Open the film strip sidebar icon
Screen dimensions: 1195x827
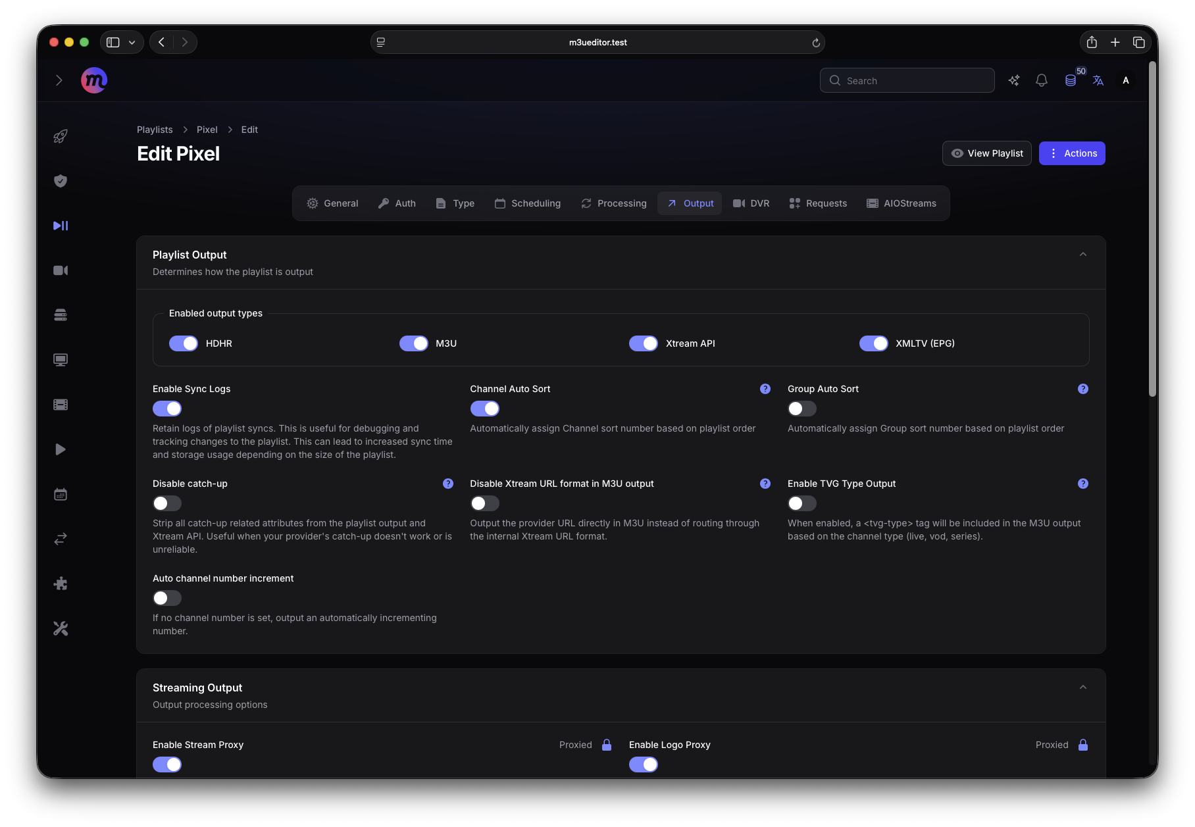(61, 405)
